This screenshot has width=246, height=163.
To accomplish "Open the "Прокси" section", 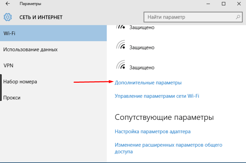I will point(53,98).
